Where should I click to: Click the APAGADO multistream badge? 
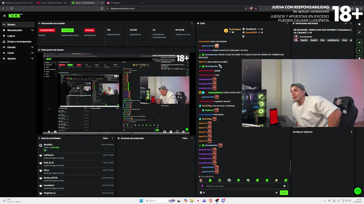point(89,30)
